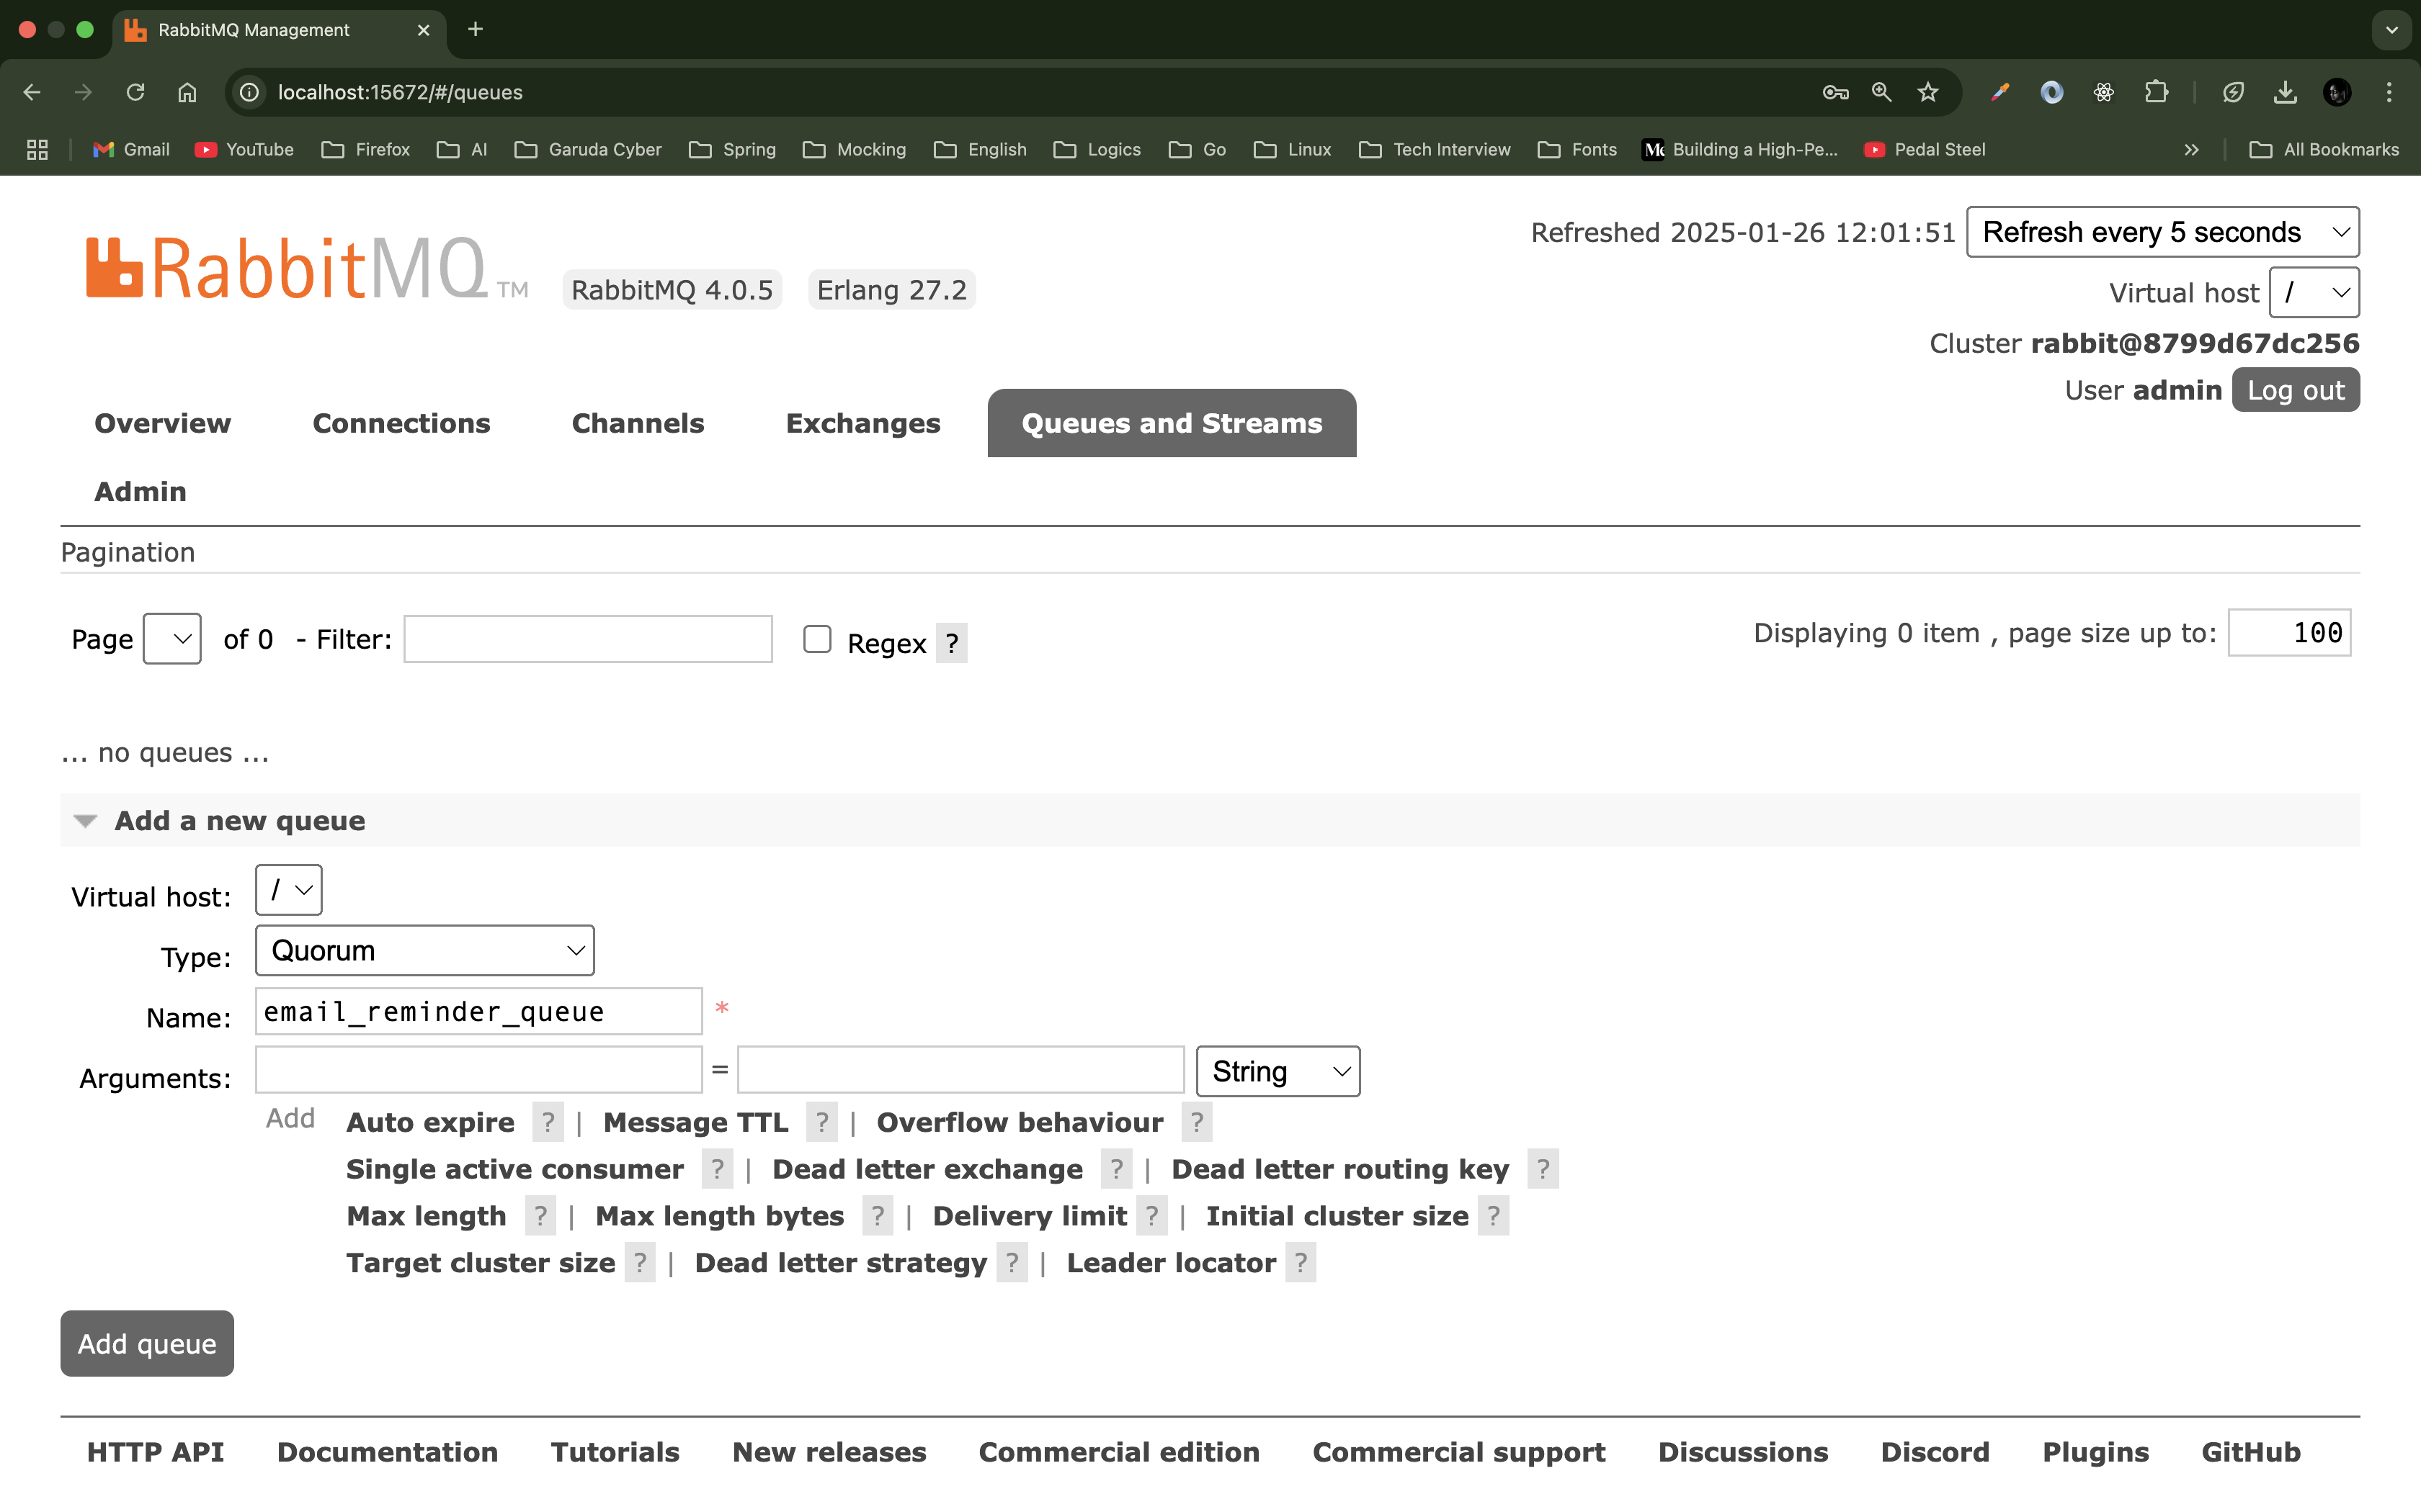Show help for Max length bytes
The width and height of the screenshot is (2421, 1512).
pos(878,1216)
